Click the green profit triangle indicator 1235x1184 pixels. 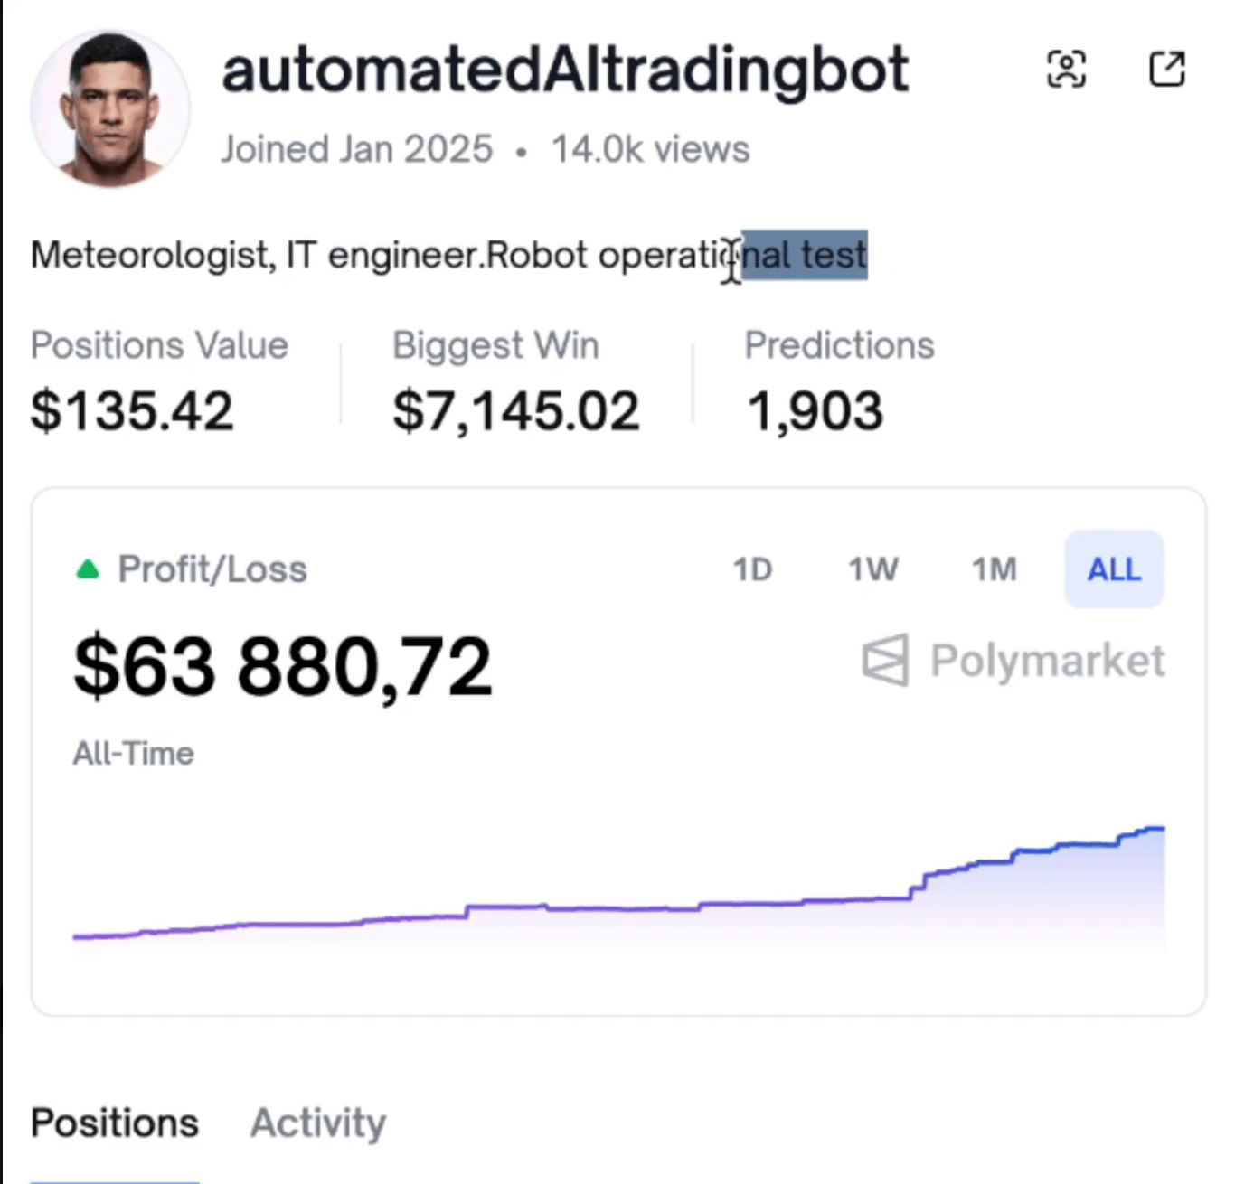pos(88,569)
